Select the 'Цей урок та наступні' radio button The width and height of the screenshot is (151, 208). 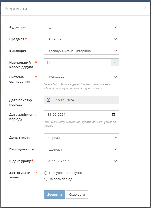pyautogui.click(x=46, y=173)
